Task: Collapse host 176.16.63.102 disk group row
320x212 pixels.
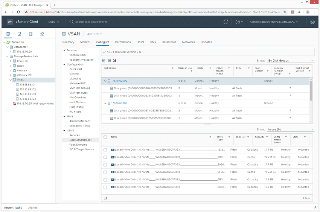Action: (105, 81)
